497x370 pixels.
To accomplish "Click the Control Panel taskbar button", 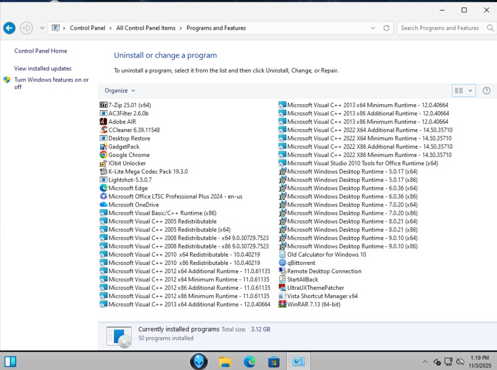I will [x=298, y=361].
